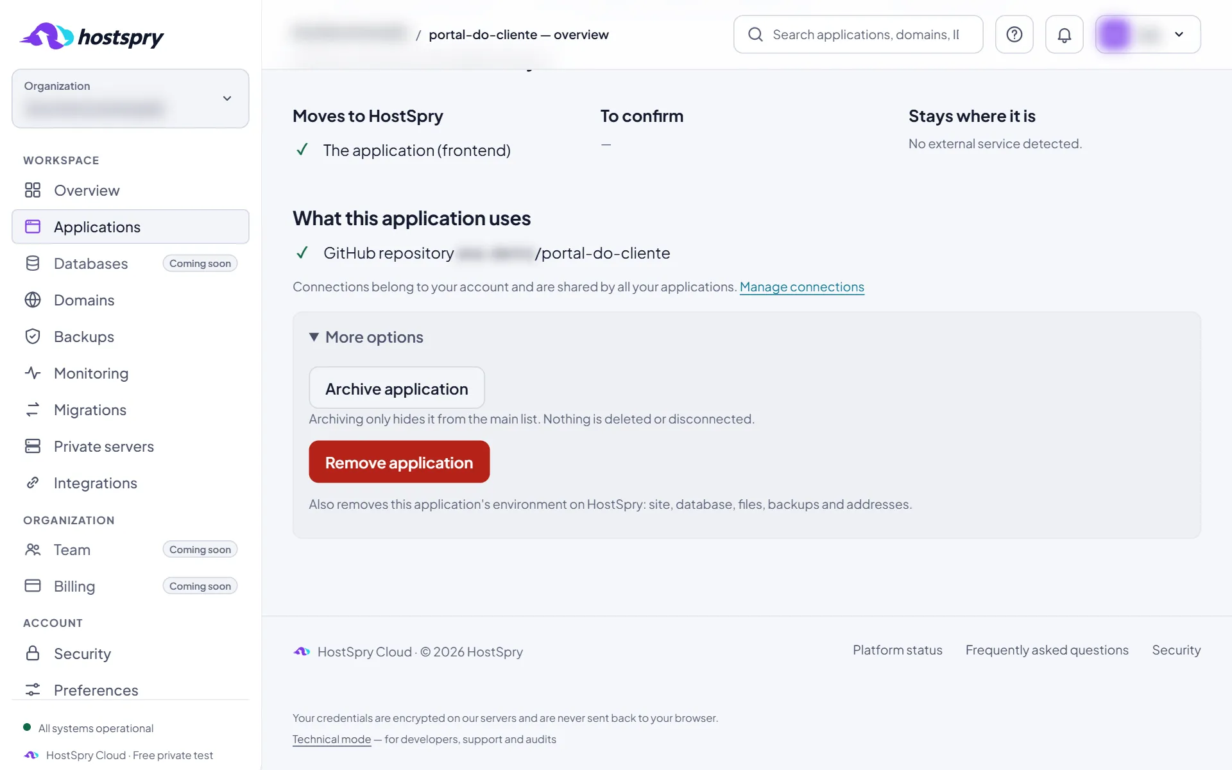Click the blurred breadcrumb parent link
The width and height of the screenshot is (1232, 770).
350,33
